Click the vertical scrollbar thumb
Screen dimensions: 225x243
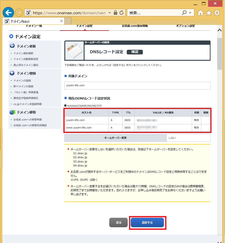(220, 54)
